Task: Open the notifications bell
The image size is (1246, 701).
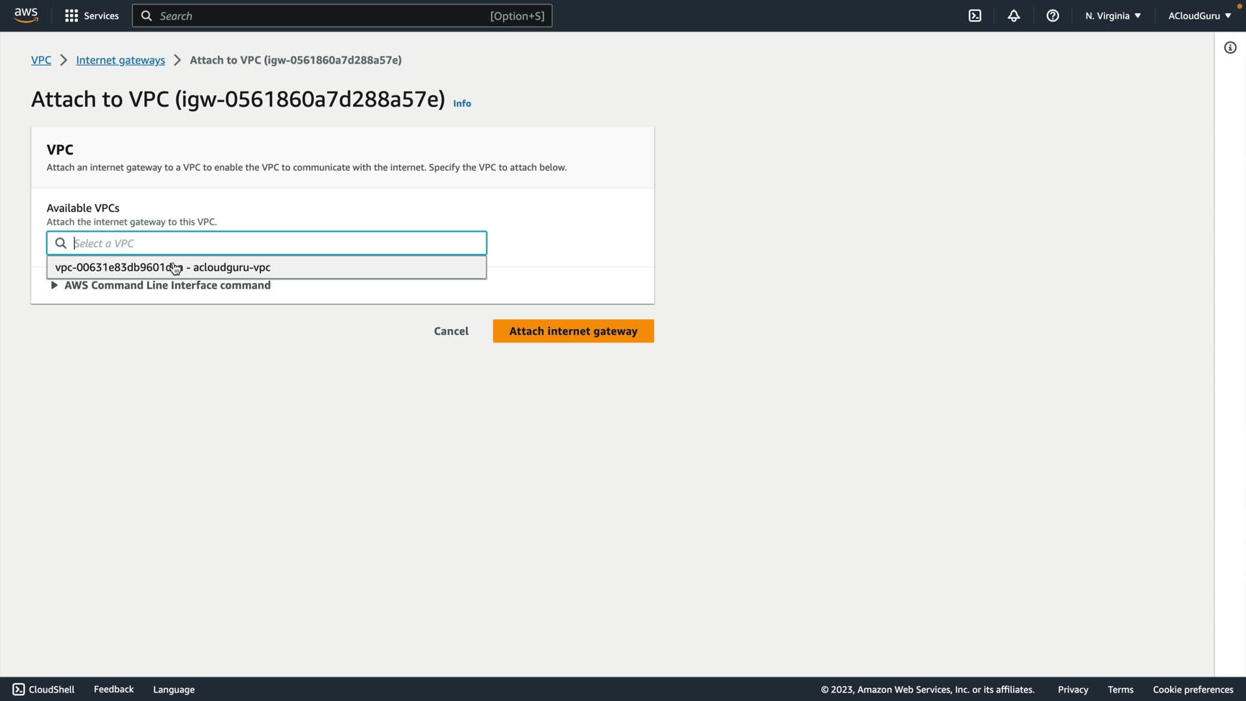Action: coord(1014,16)
